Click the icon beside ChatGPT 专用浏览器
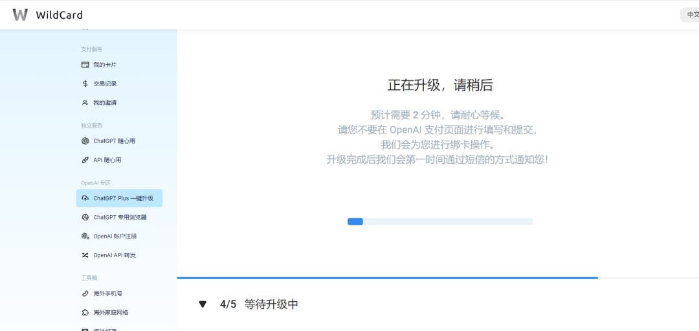 coord(85,217)
